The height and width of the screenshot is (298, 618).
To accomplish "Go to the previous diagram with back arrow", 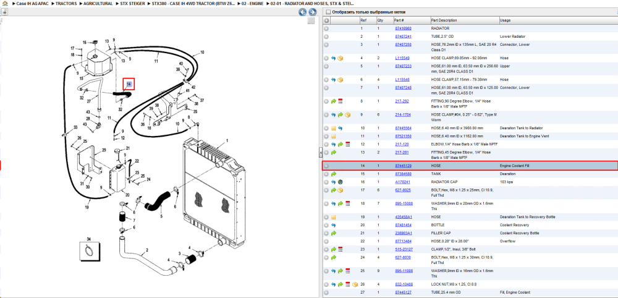I will tap(302, 12).
